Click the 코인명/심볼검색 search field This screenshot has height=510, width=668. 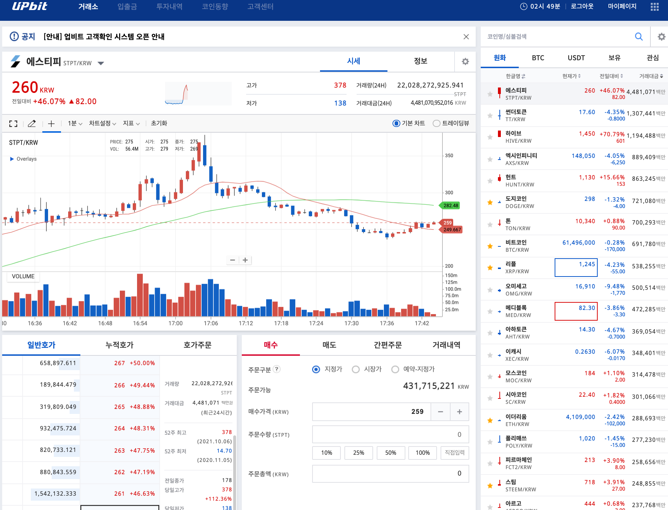click(557, 37)
